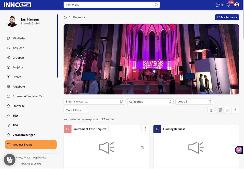Switch to list view
The width and height of the screenshot is (244, 169).
(228, 110)
